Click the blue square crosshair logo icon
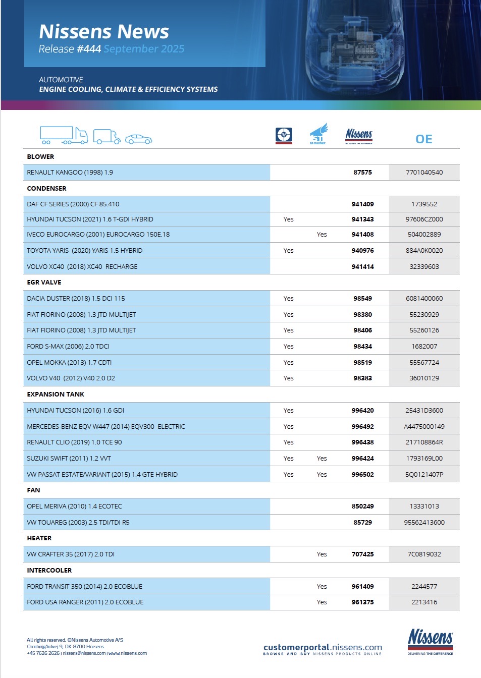The width and height of the screenshot is (481, 678). [x=284, y=135]
